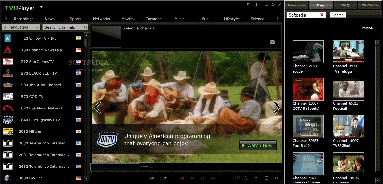Click the Sign In link
The width and height of the screenshot is (383, 184).
pos(253,5)
